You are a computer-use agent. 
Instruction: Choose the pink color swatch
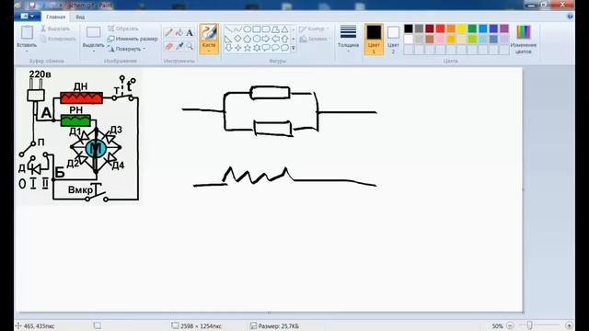440,39
